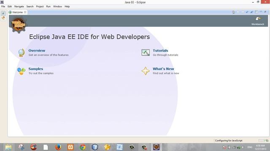The image size is (270, 151).
Task: Launch Google Chrome from the taskbar
Action: (83, 147)
